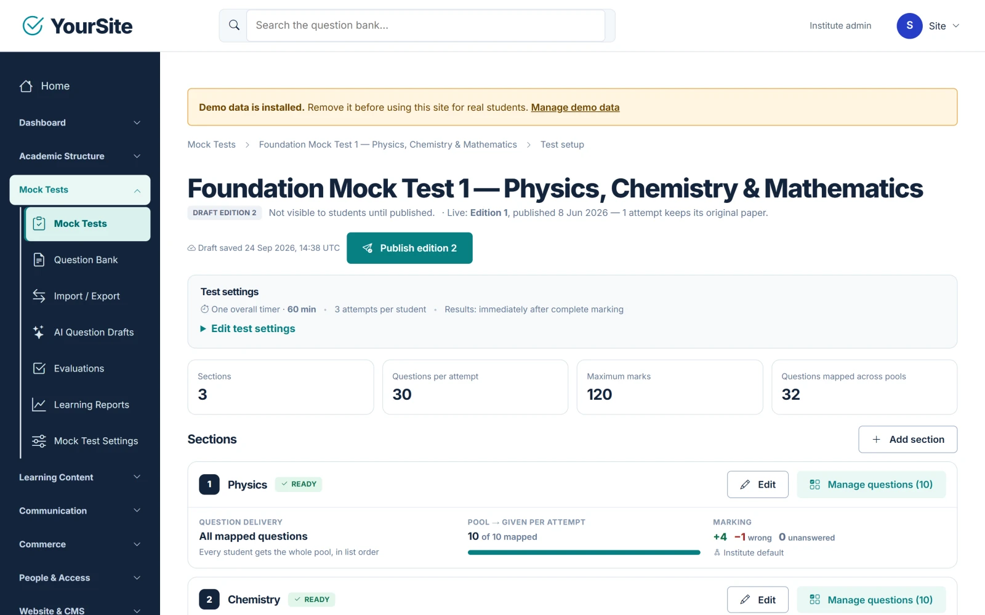The height and width of the screenshot is (615, 985).
Task: Click the Question Bank document icon
Action: click(x=39, y=260)
